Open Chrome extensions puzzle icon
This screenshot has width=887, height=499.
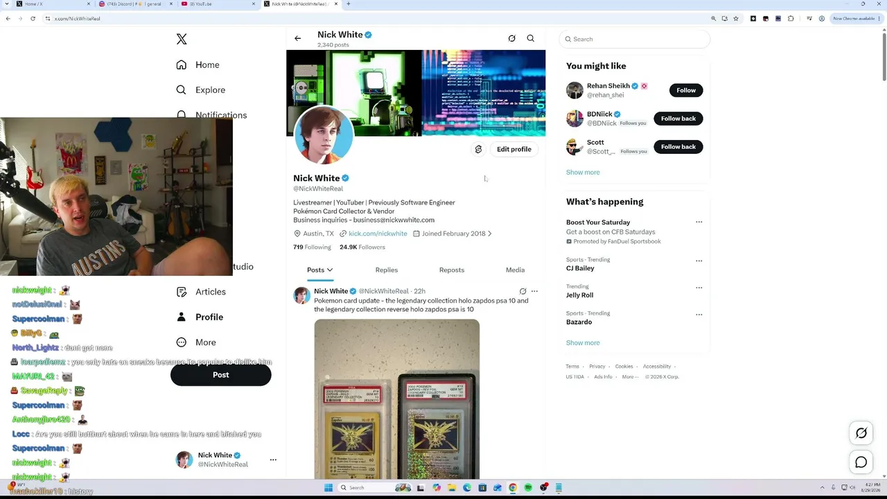(791, 19)
